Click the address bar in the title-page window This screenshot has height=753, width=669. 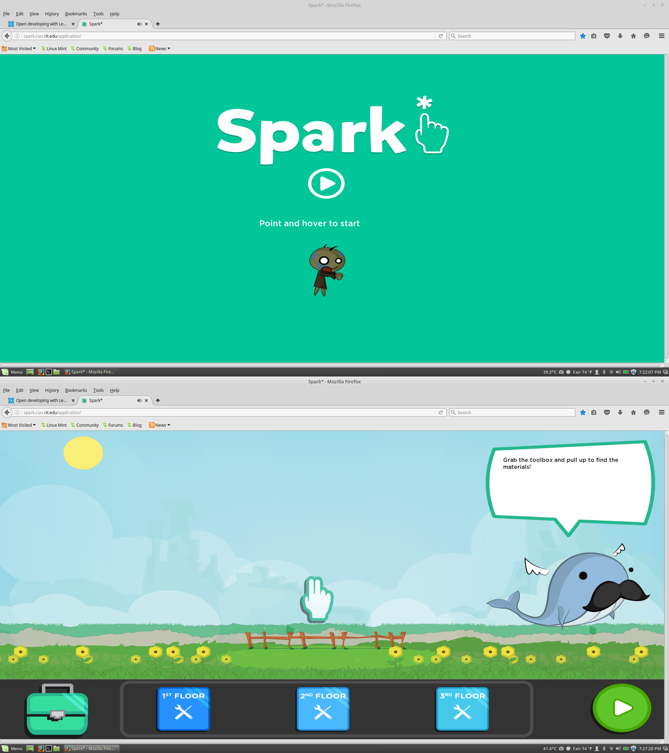click(228, 36)
